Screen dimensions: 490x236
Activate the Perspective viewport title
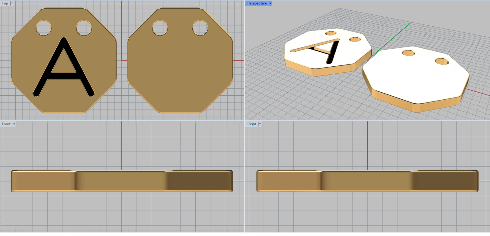tap(257, 3)
